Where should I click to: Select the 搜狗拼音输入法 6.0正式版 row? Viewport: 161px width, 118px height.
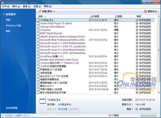(95, 83)
